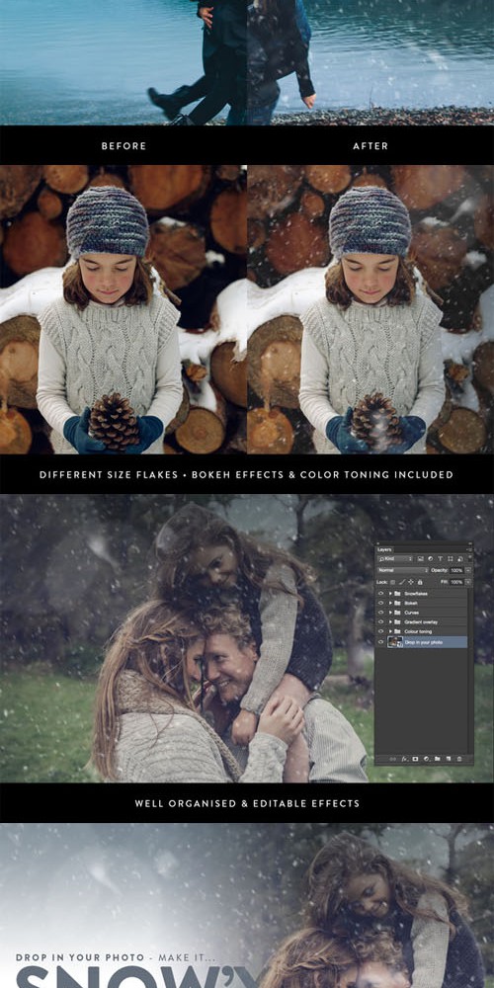Click the Bokeh group folder icon
494x988 pixels.
click(x=397, y=603)
